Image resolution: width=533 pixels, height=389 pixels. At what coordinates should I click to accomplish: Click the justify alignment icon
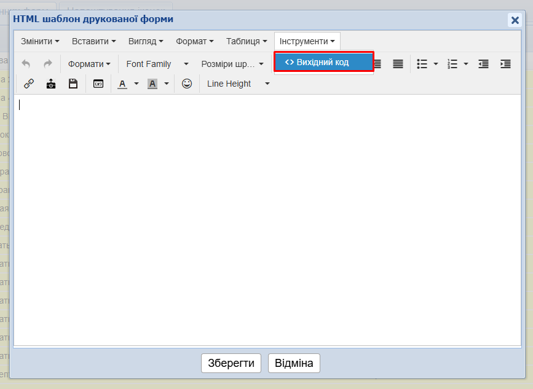click(398, 64)
